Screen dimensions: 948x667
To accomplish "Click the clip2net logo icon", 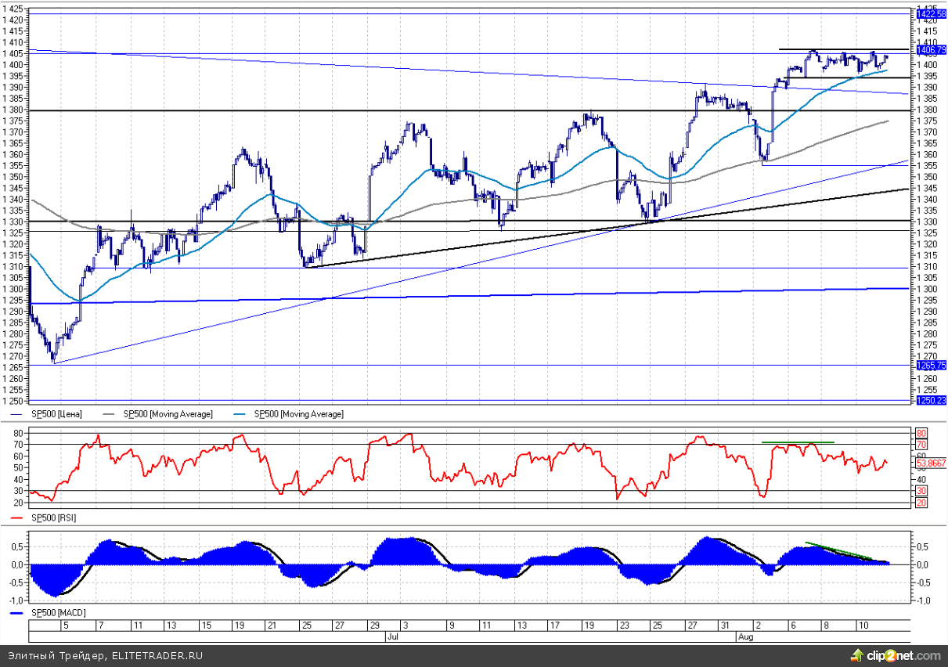I will coord(859,655).
